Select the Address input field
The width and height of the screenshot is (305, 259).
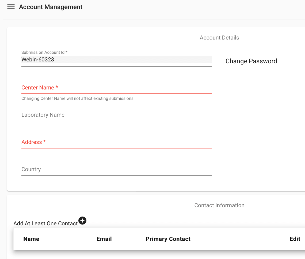point(116,142)
